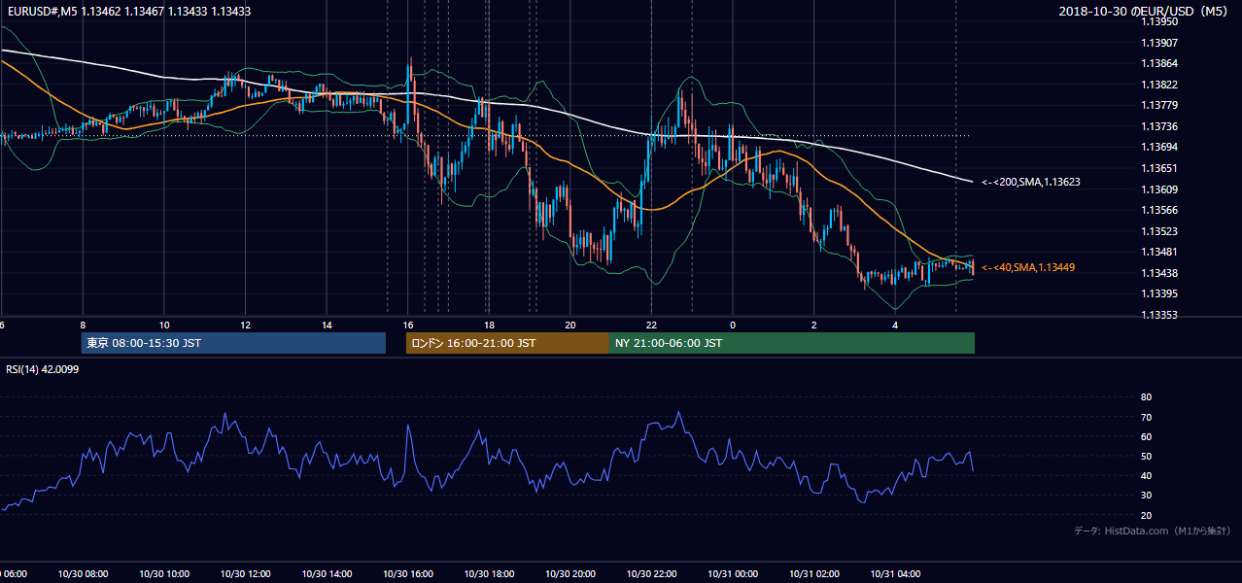This screenshot has height=583, width=1242.
Task: Click price axis value 1.13609
Action: point(1159,189)
